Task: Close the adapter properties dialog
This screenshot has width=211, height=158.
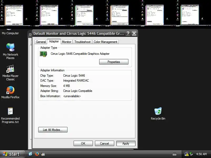Action: (x=134, y=33)
